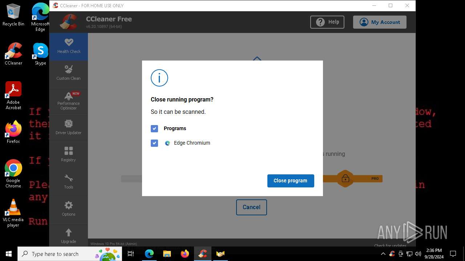Click the 'Windows 10 Pro 64-bit (Admin)' status text
The height and width of the screenshot is (261, 465).
[114, 244]
